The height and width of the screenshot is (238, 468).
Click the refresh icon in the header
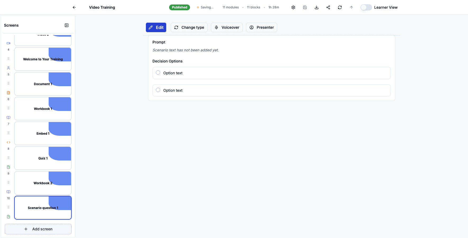pos(340,7)
